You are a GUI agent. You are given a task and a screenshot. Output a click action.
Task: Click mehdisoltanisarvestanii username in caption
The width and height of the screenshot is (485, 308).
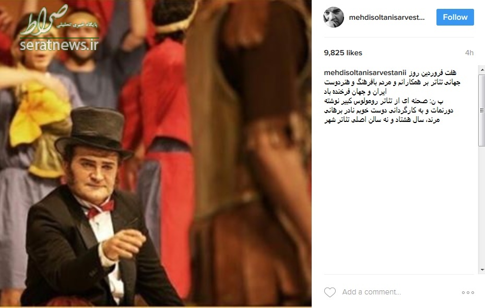click(x=365, y=73)
